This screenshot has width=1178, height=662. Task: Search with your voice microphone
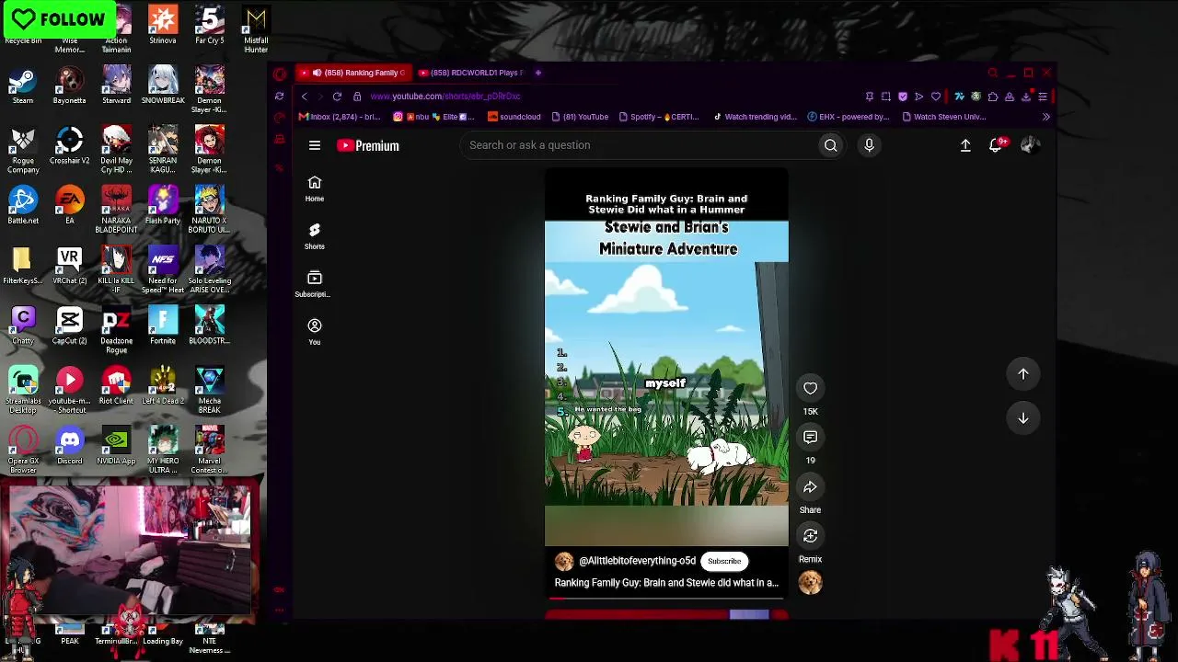click(x=869, y=145)
